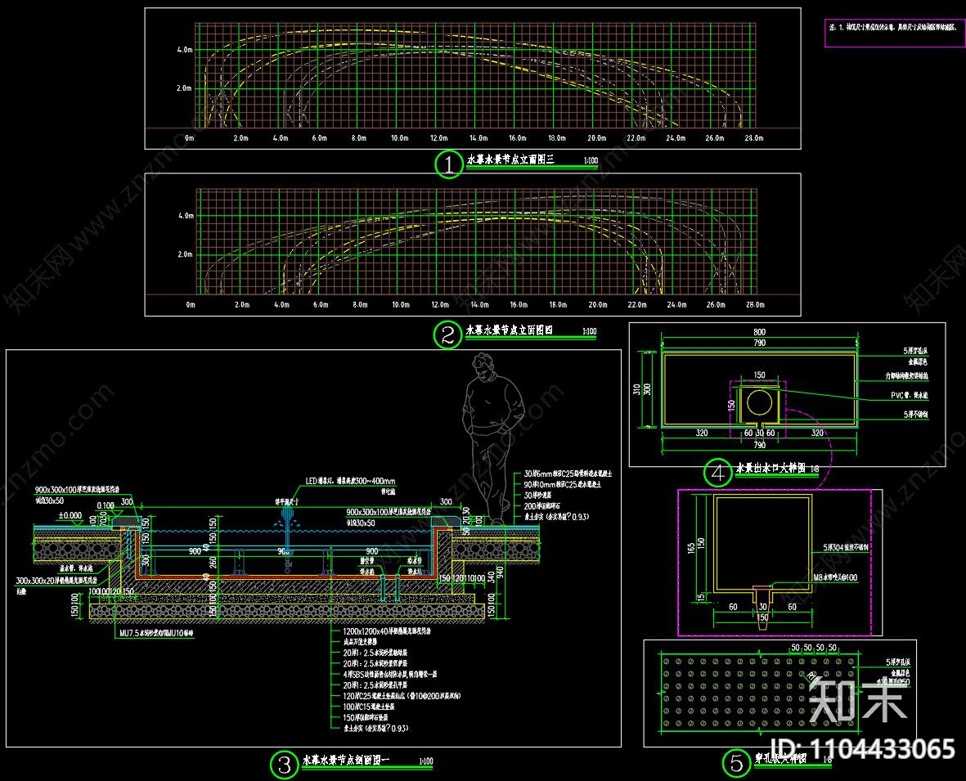Select the LED fountain light annotation text
This screenshot has width=966, height=781.
351,481
